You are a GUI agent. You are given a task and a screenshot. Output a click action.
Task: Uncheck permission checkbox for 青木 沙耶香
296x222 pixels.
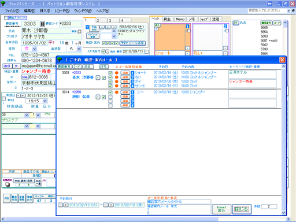[x=103, y=77]
